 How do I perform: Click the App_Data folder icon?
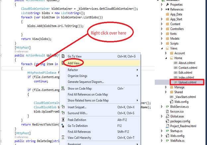[168, 14]
